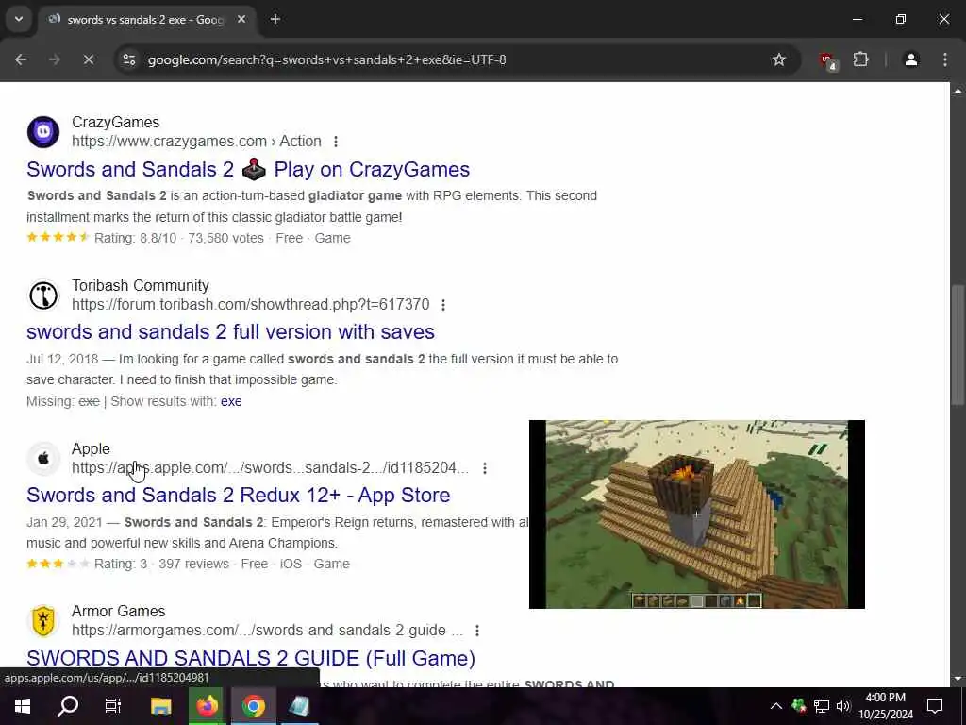The image size is (966, 725).
Task: Click the forum.toribash.com URL text
Action: tap(251, 305)
